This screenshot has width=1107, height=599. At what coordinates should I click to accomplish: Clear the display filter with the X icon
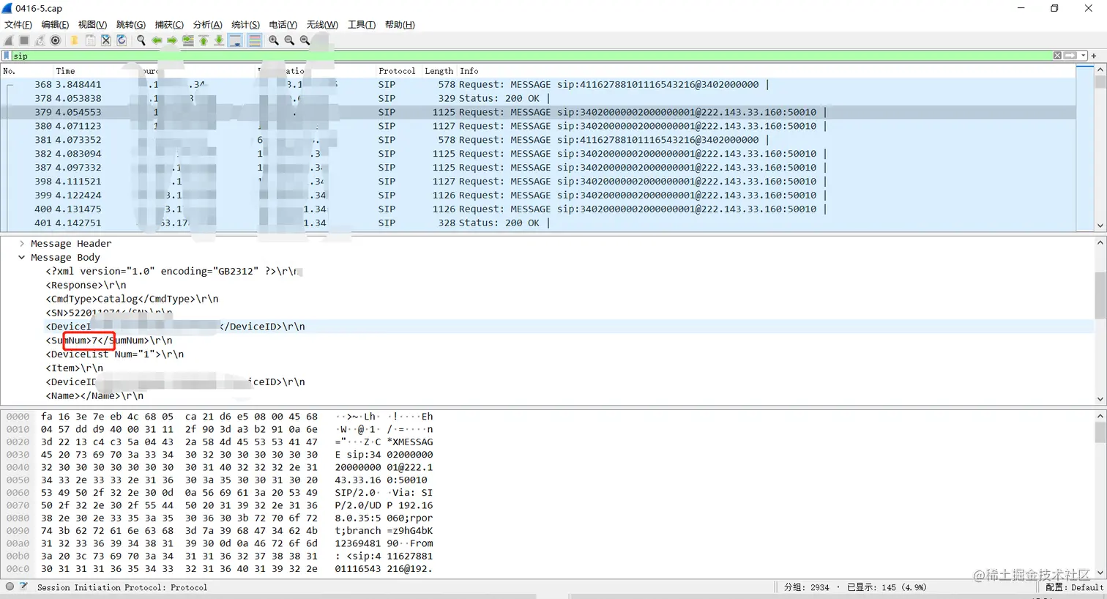pos(1057,56)
